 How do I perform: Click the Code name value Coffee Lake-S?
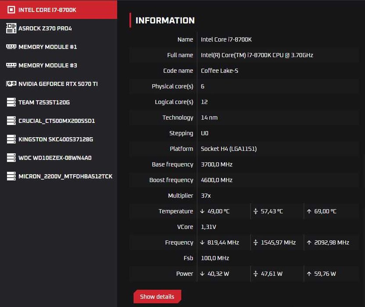(219, 71)
